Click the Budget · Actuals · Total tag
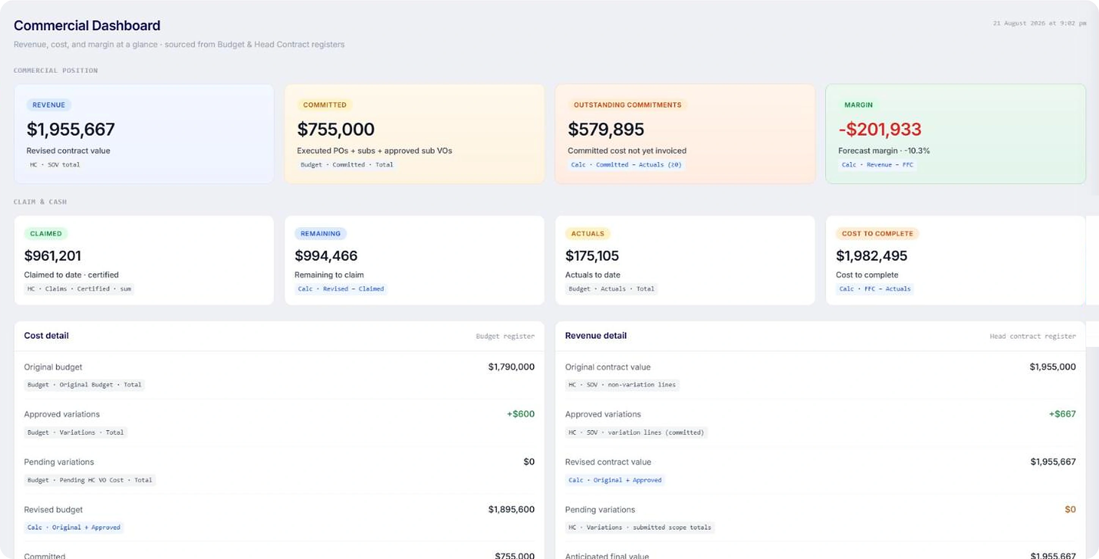This screenshot has width=1099, height=559. point(611,289)
